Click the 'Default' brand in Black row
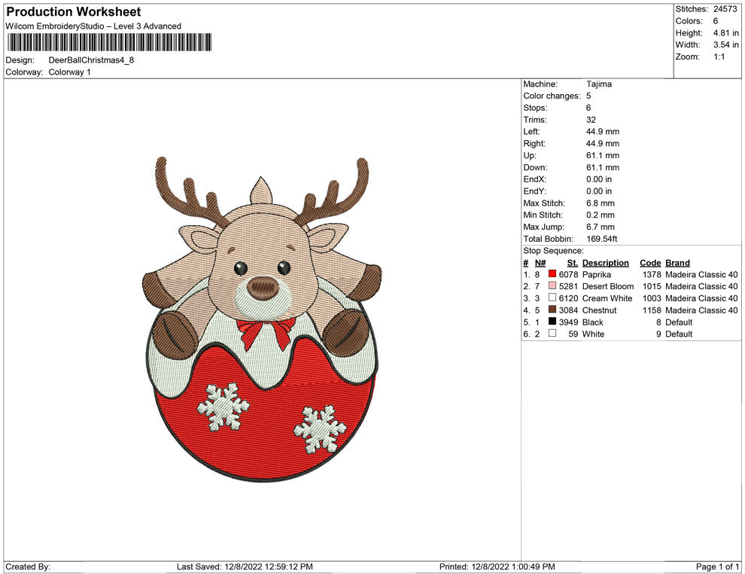Image resolution: width=745 pixels, height=574 pixels. (679, 322)
